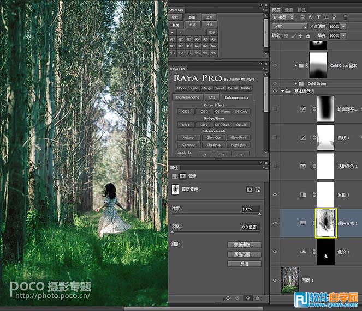
Task: Hide the 黑白 1 layer
Action: (x=275, y=194)
